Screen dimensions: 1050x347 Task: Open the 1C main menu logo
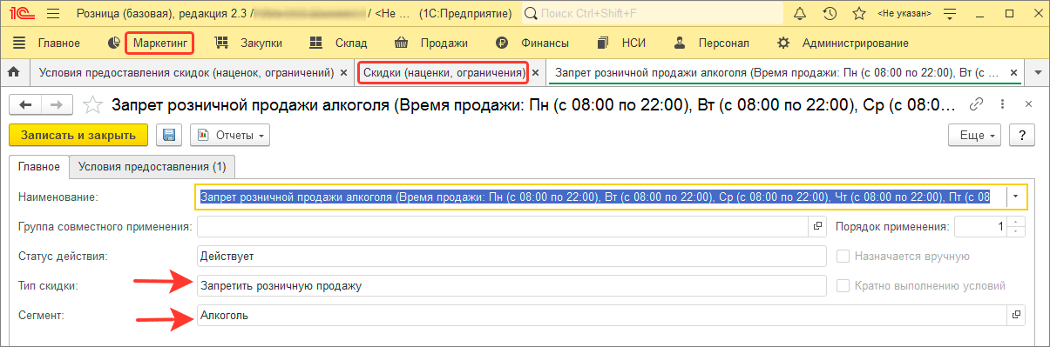click(x=22, y=14)
